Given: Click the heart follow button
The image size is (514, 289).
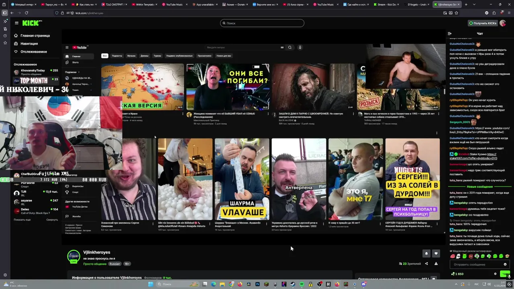Looking at the screenshot, I should click(x=436, y=253).
